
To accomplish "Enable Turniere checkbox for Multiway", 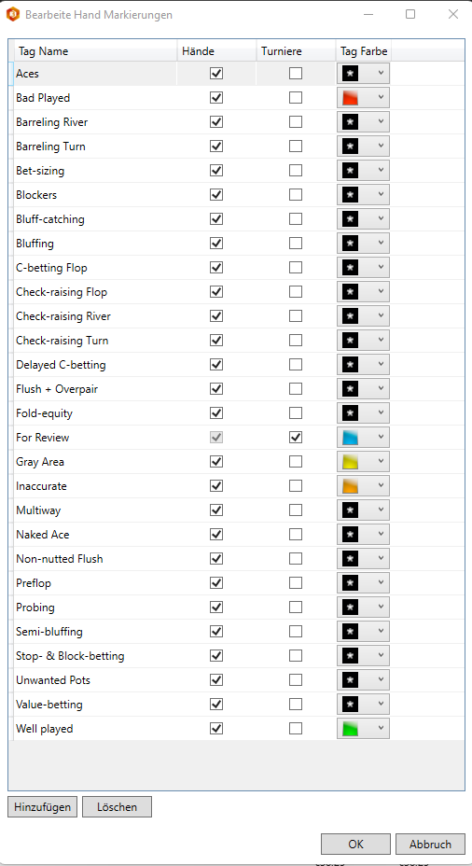I will [x=296, y=510].
